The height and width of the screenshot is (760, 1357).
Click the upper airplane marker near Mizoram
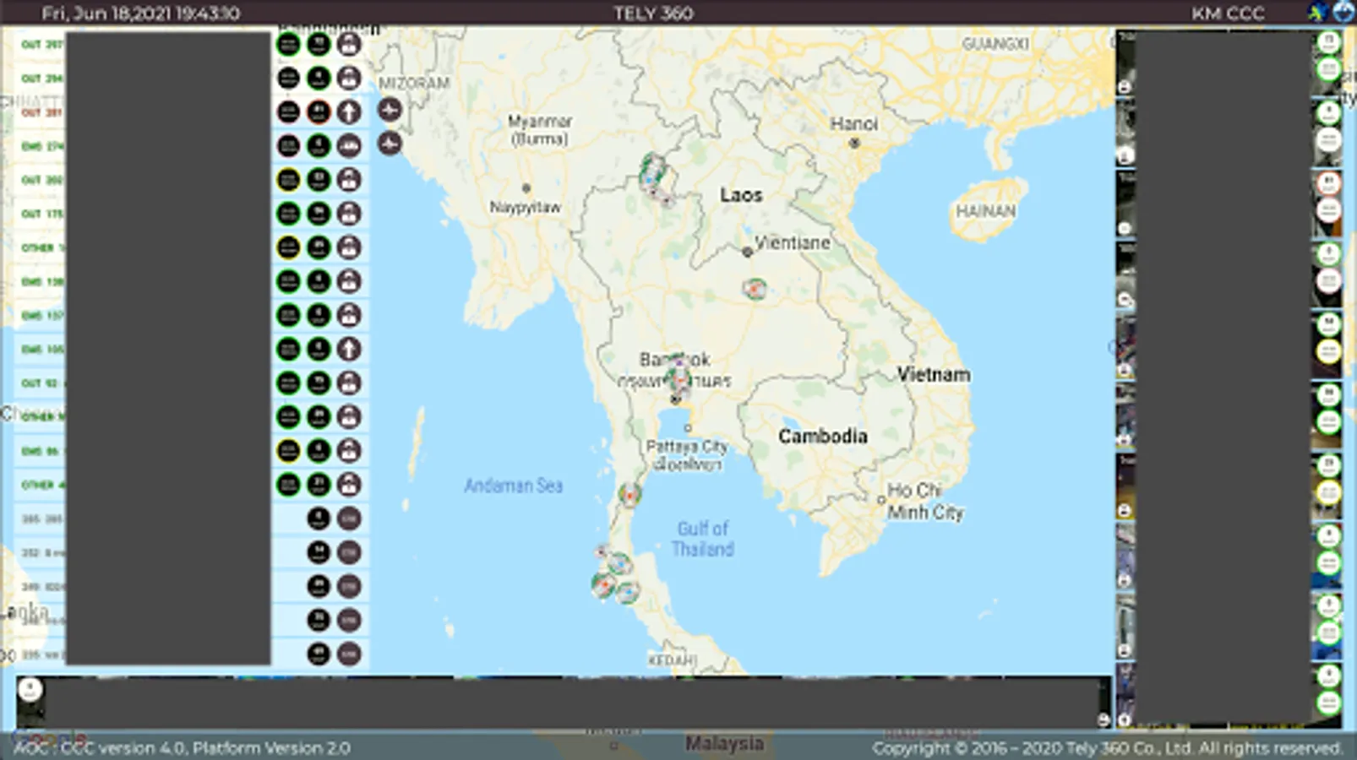(x=390, y=110)
